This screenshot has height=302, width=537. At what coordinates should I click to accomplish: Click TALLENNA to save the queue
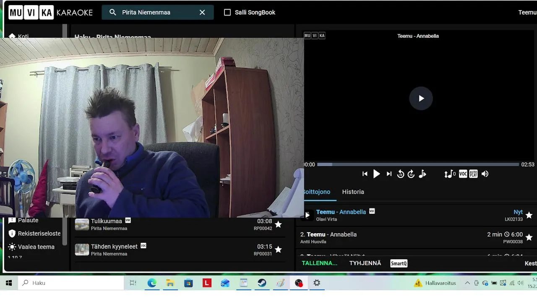click(x=320, y=263)
